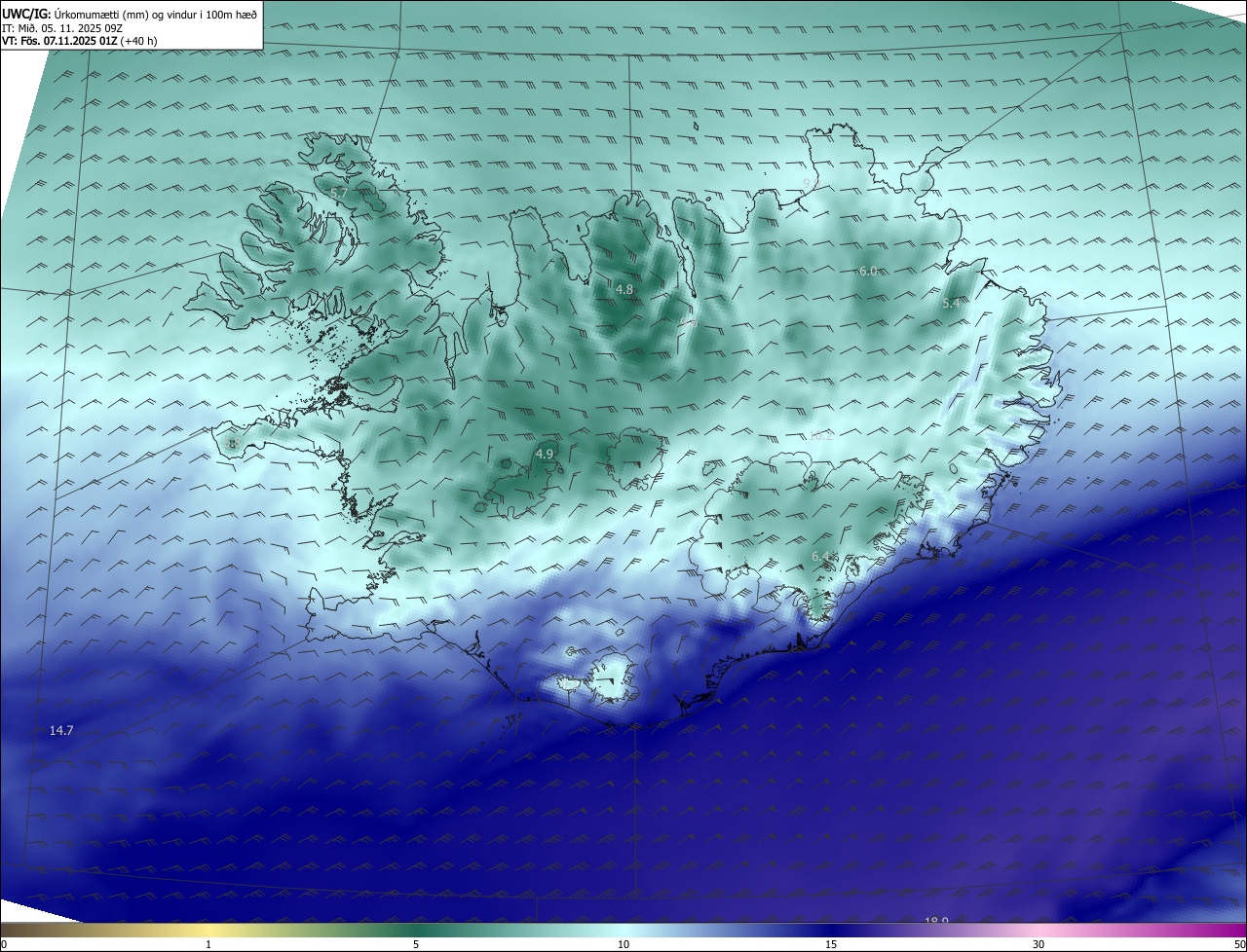The height and width of the screenshot is (952, 1247).
Task: Click the colorbar tick label 5
Action: 416,944
